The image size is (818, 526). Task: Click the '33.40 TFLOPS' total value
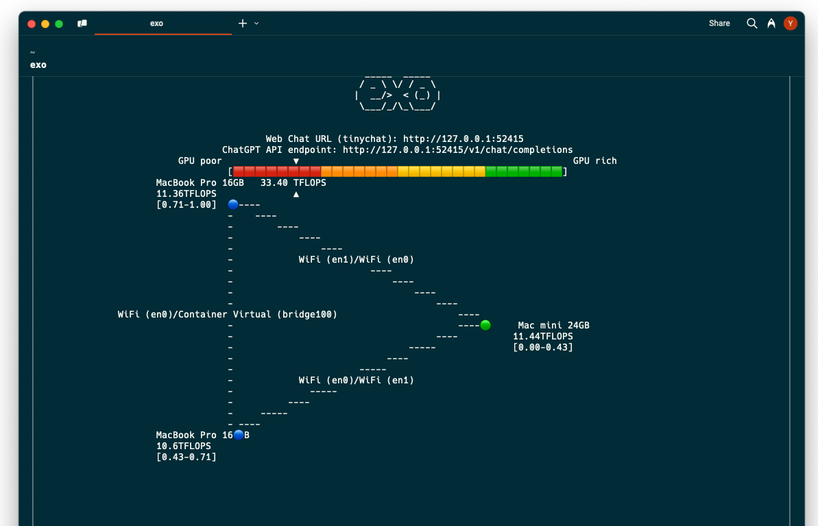pyautogui.click(x=293, y=182)
